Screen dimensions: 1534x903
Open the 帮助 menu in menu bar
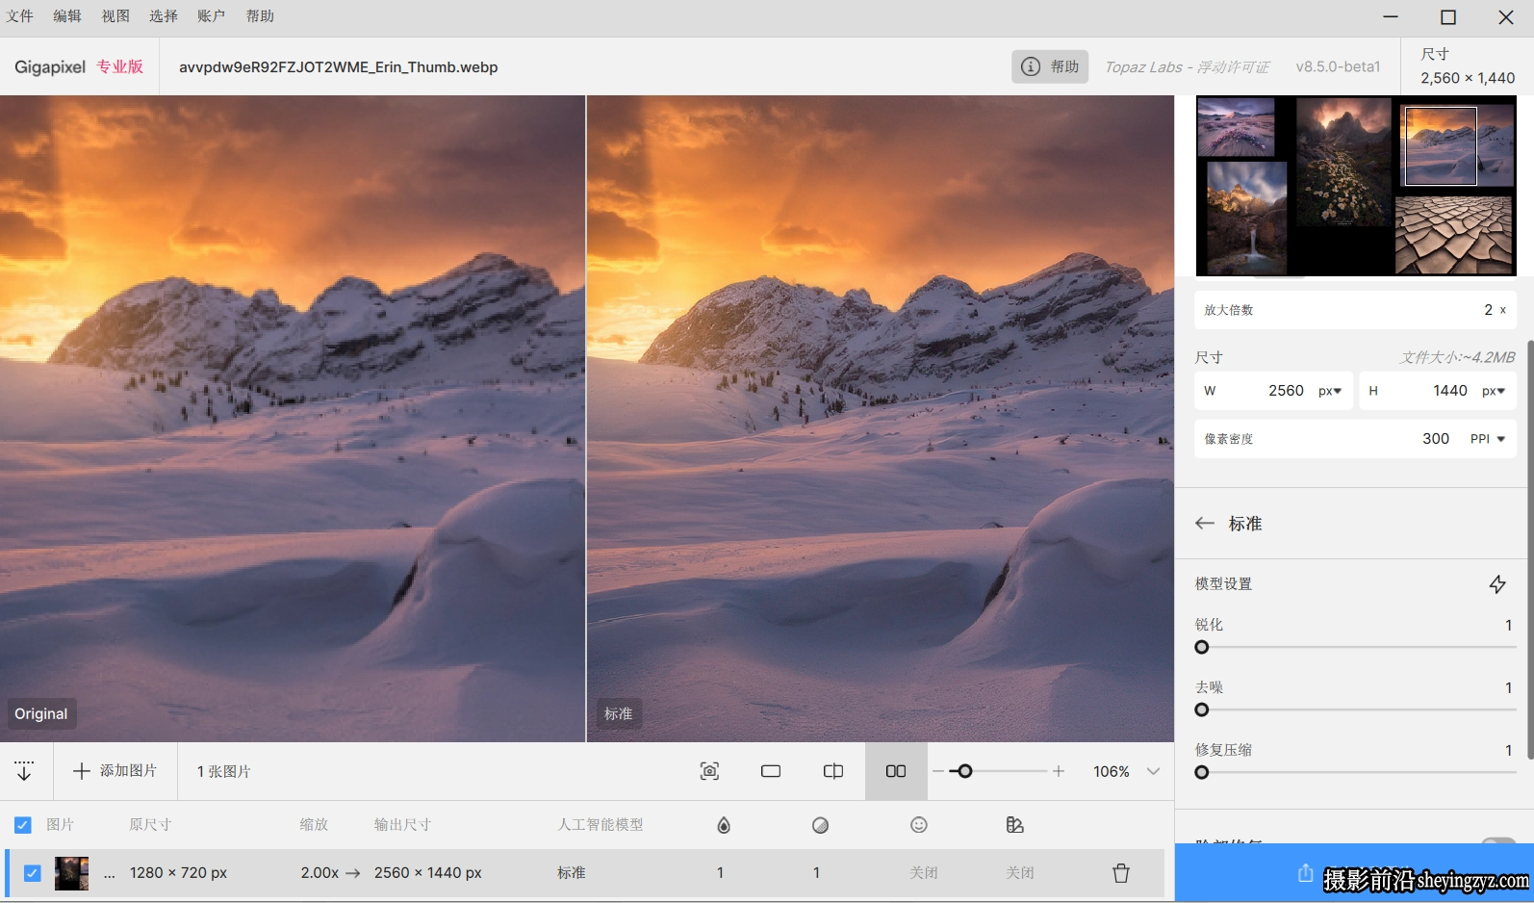[260, 16]
